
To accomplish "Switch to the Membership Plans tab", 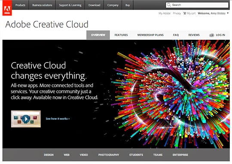I will [x=150, y=35].
